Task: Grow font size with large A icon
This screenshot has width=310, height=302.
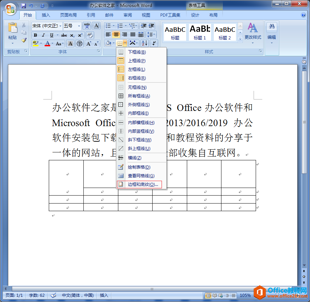Action: click(89, 44)
